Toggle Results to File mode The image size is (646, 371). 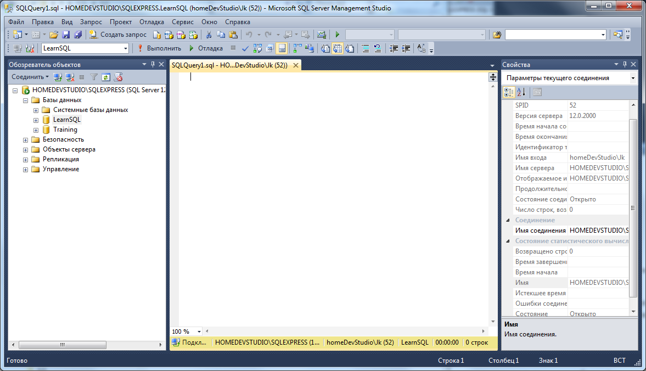pos(350,49)
